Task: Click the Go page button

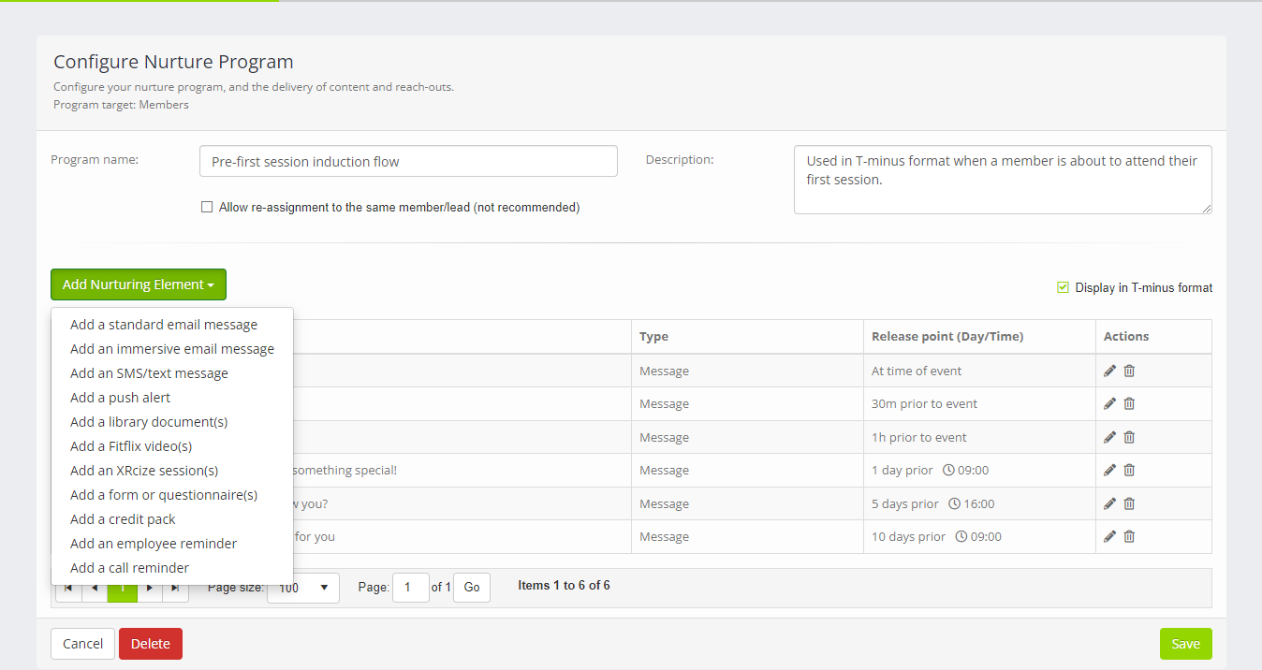Action: pos(472,588)
